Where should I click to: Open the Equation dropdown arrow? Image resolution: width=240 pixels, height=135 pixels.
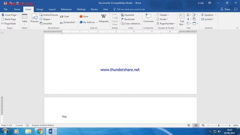[x=216, y=15]
